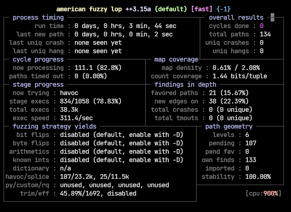Select the own finds value '133'
The width and height of the screenshot is (291, 212).
pos(251,160)
